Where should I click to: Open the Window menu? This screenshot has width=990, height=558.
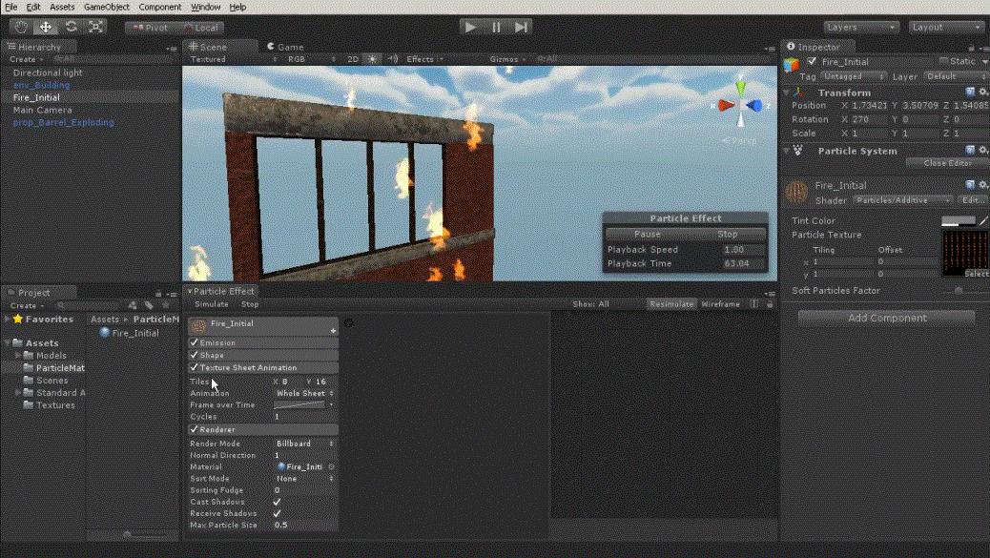205,7
